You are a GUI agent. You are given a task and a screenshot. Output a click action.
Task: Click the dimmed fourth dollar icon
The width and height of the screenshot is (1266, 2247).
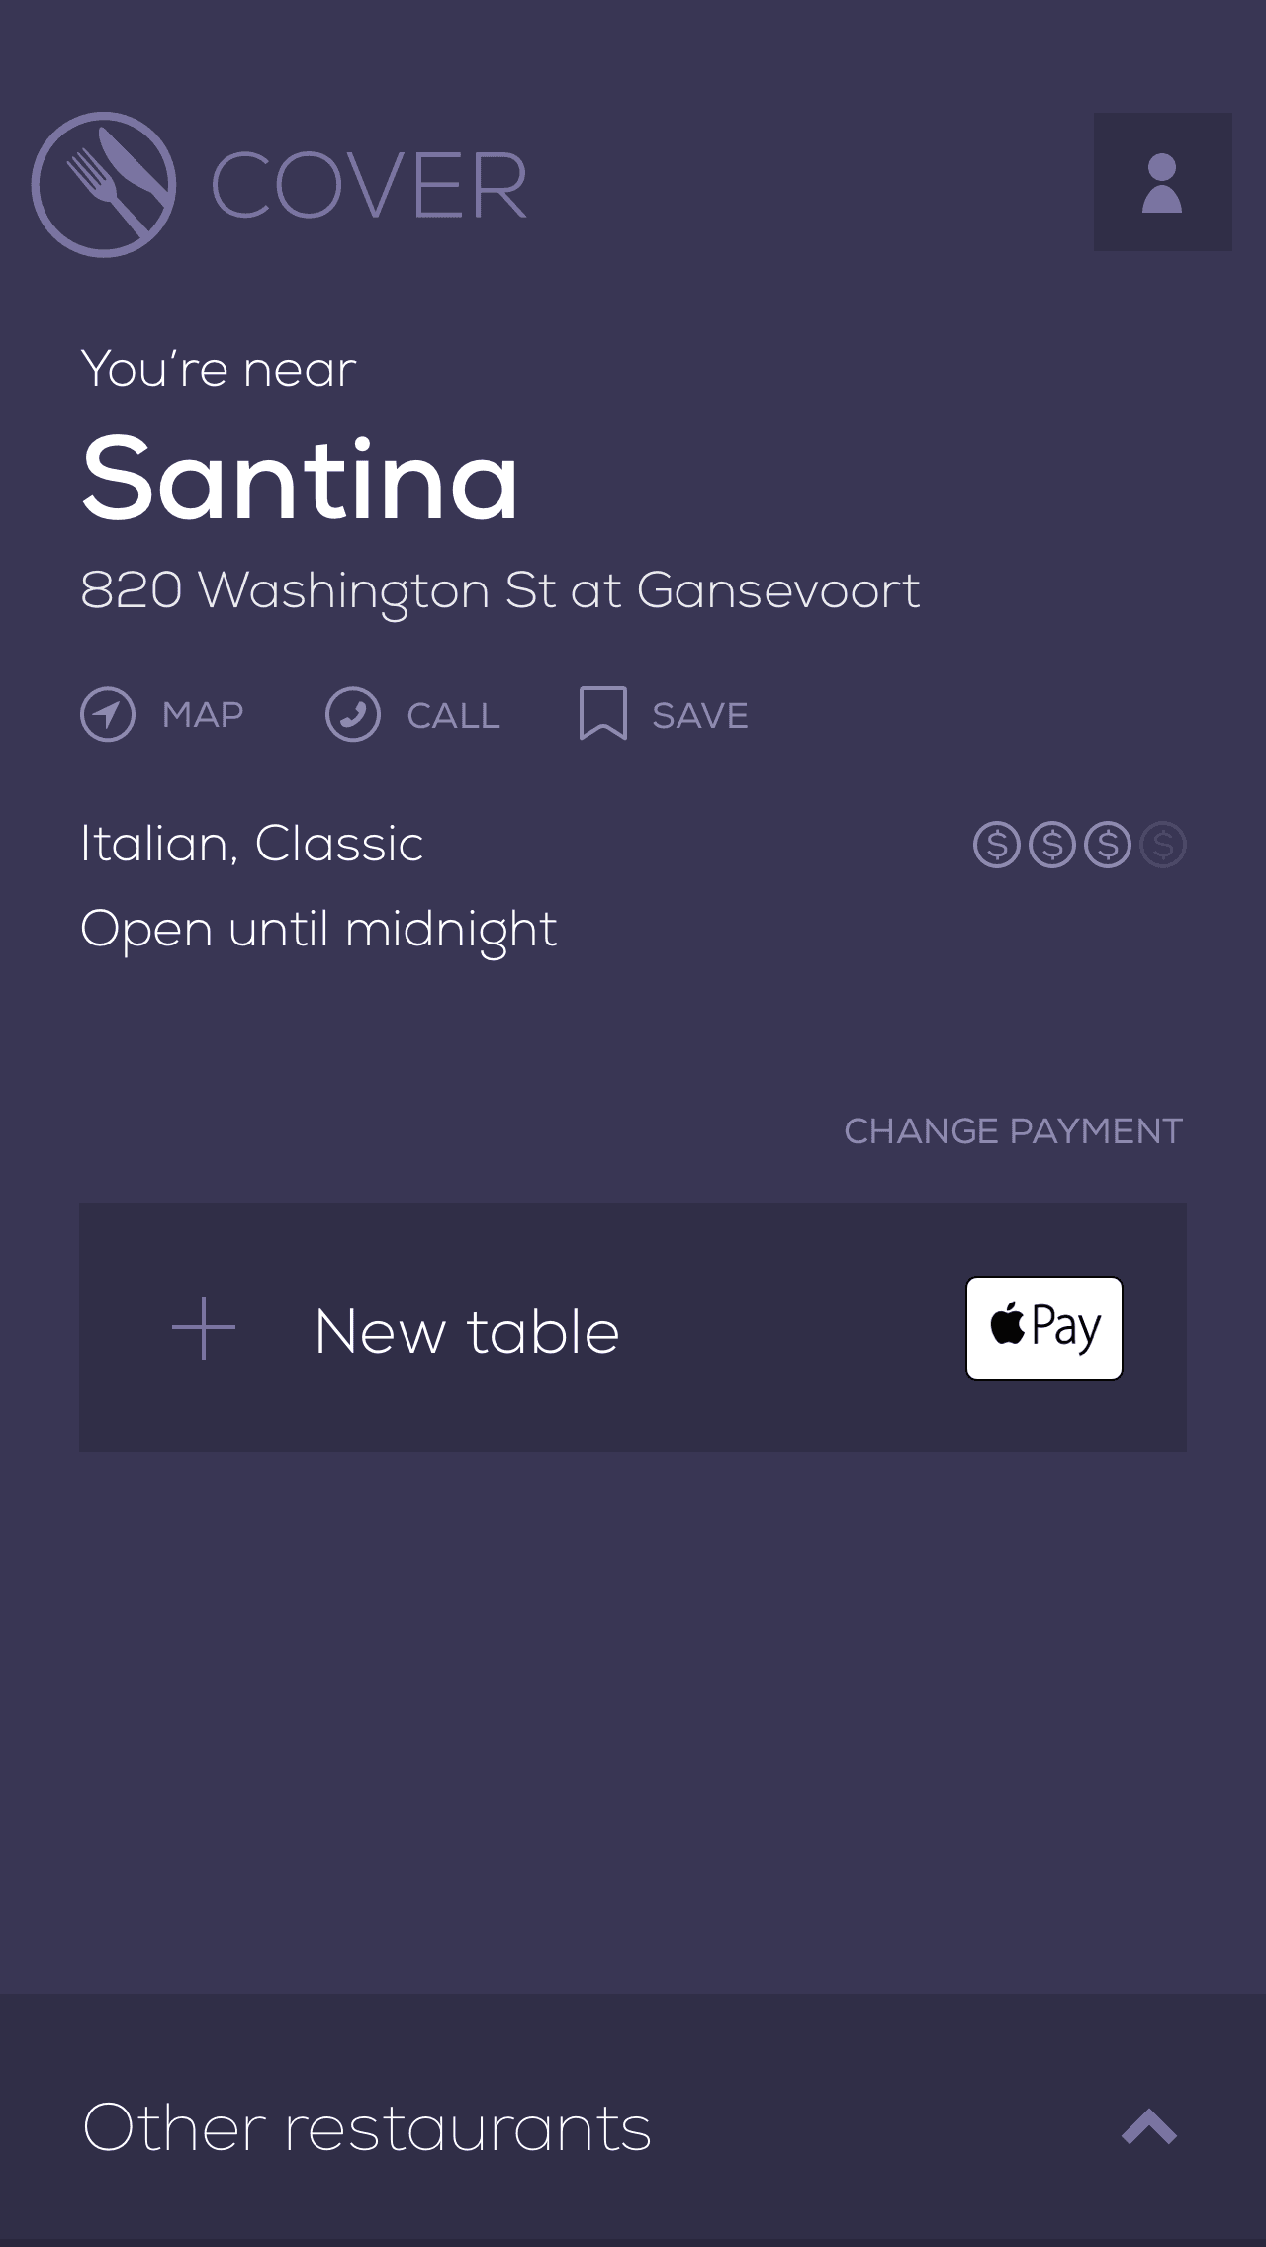(1163, 845)
